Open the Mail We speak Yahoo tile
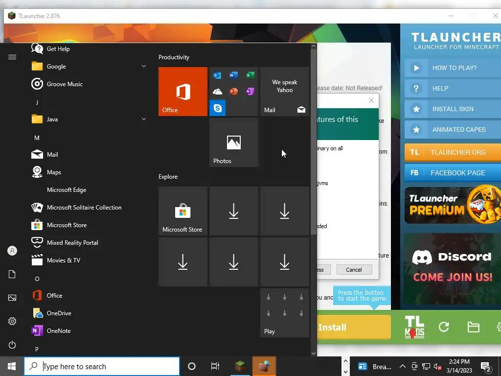Screen dimensions: 501x376 [285, 92]
